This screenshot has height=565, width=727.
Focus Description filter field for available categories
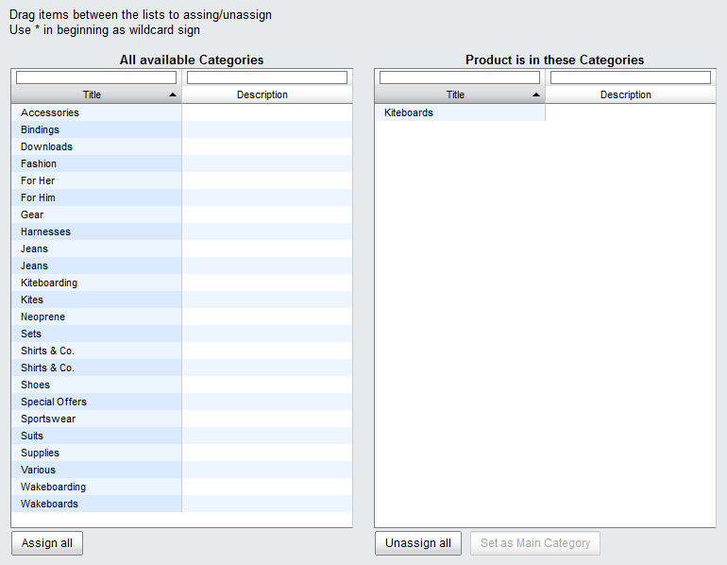[267, 77]
